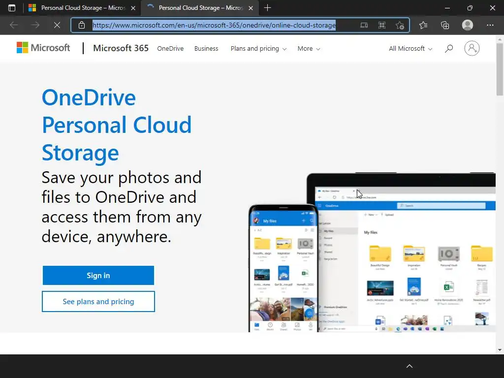Minimize the browser window
Screen dimensions: 504x378
447,8
